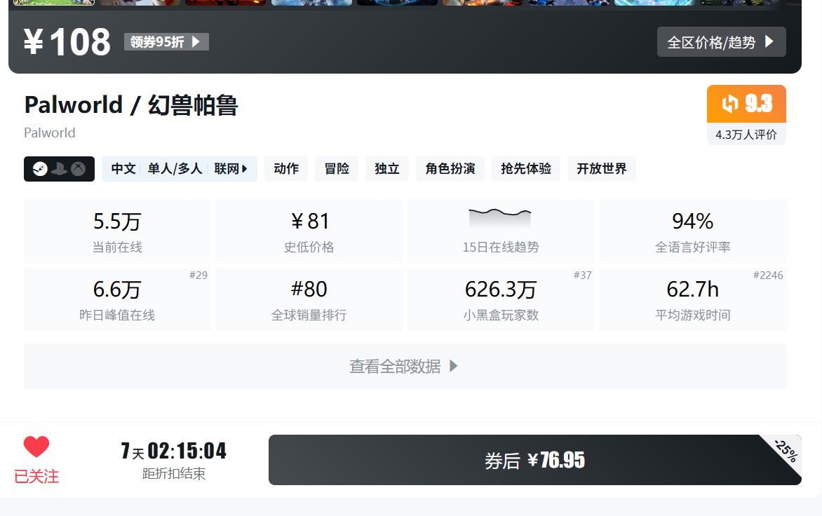Select the 独立 genre tag
The image size is (822, 516).
tap(387, 169)
